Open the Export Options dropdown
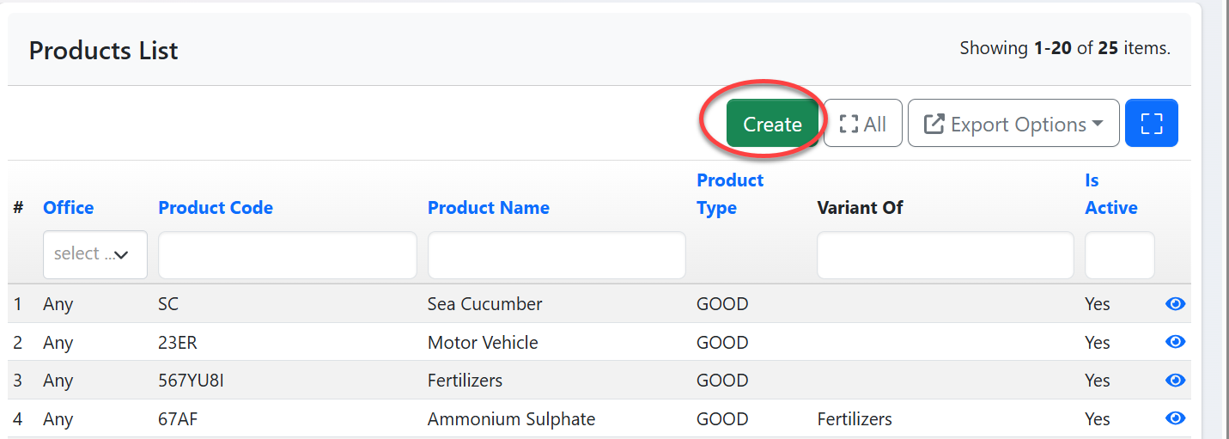This screenshot has height=439, width=1229. [1013, 124]
